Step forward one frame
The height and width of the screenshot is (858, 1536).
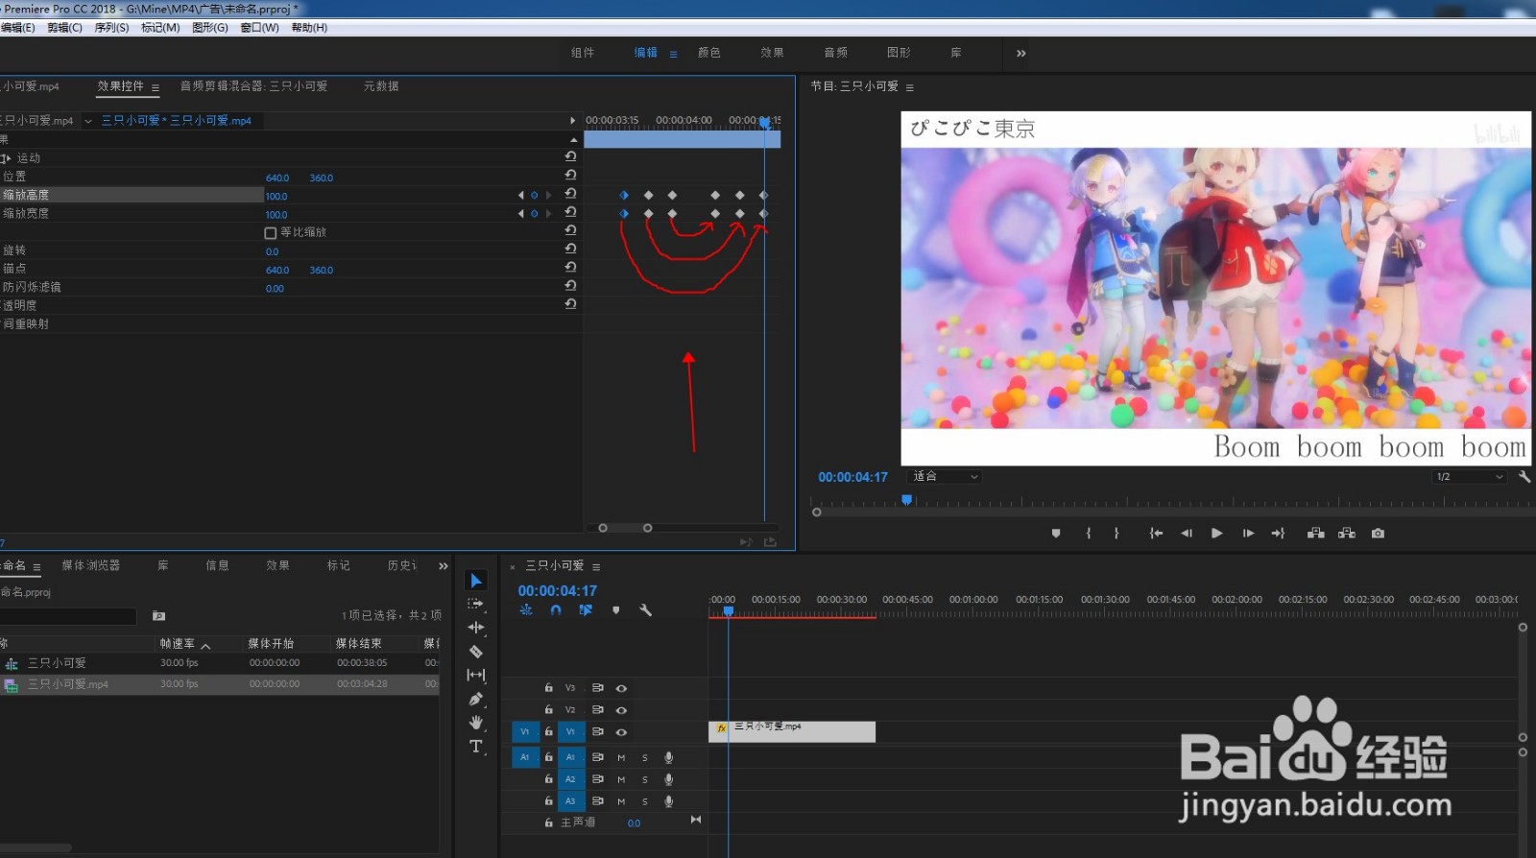coord(1248,534)
